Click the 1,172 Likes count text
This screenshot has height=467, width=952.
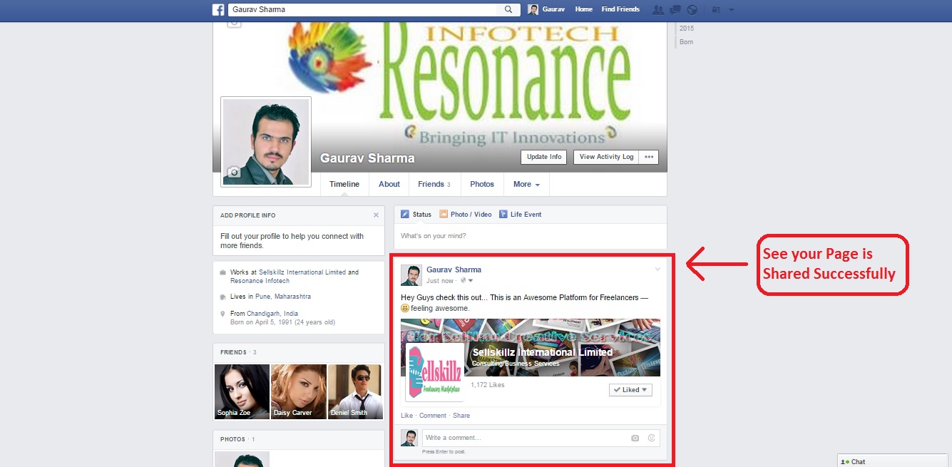tap(488, 385)
